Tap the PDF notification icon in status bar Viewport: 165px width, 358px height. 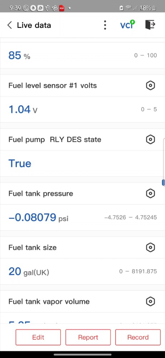62,8
